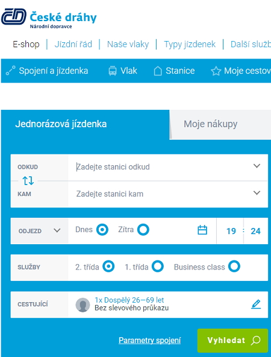The width and height of the screenshot is (271, 357).
Task: Select the Zítra radio button
Action: (143, 230)
